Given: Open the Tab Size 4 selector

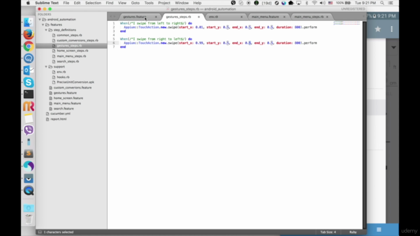Looking at the screenshot, I should (x=328, y=232).
